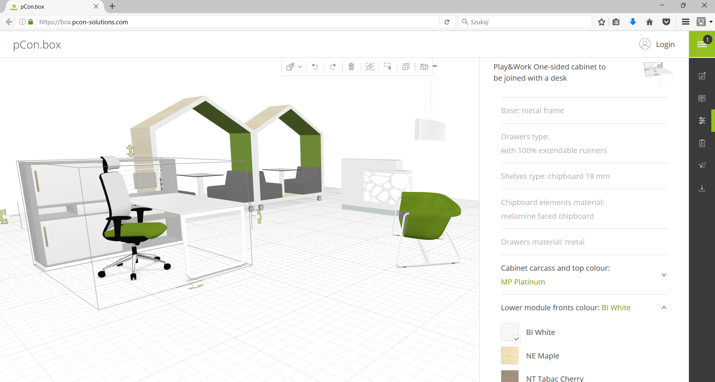Click the Szukaj browser search field
Viewport: 715px width, 382px height.
coord(524,22)
